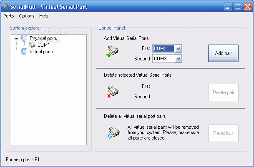
Task: Open the First port dropdown arrow
Action: point(179,49)
